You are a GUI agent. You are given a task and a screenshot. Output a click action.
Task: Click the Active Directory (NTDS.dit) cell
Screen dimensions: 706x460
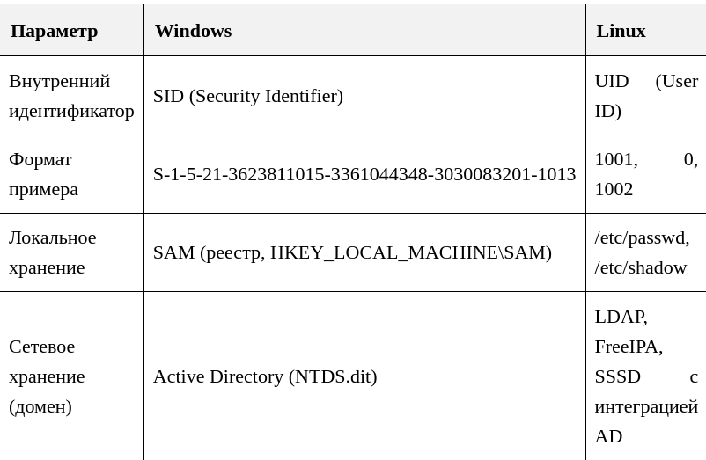[364, 376]
